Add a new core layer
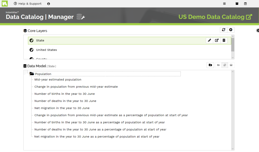 231,30
